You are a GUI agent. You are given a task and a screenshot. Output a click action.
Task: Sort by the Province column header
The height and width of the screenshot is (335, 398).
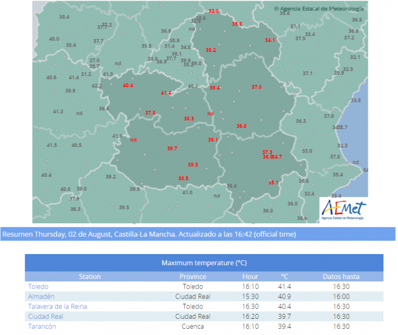(x=193, y=276)
